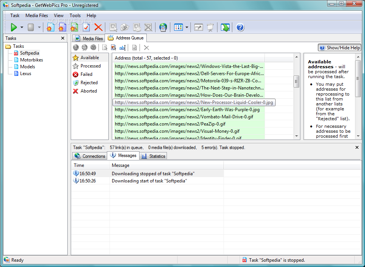Close the task status message panel
The width and height of the screenshot is (365, 267).
pos(357,148)
